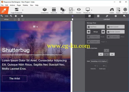Collapse the LAYOUT section header arrow
This screenshot has height=92, width=129.
pyautogui.click(x=87, y=20)
